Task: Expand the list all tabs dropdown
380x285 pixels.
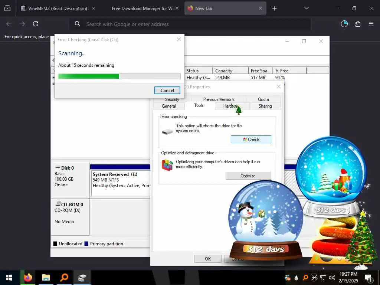Action: click(306, 8)
